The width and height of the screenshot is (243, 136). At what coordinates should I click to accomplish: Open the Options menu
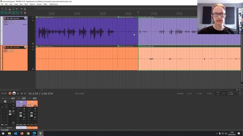pyautogui.click(x=32, y=4)
